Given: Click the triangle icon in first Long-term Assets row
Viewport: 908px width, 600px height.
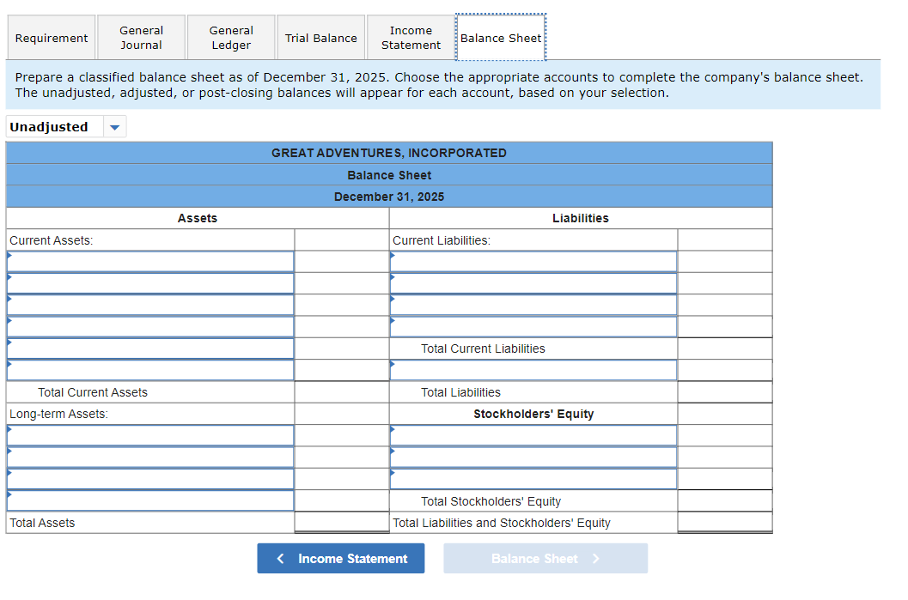Looking at the screenshot, I should pyautogui.click(x=10, y=429).
